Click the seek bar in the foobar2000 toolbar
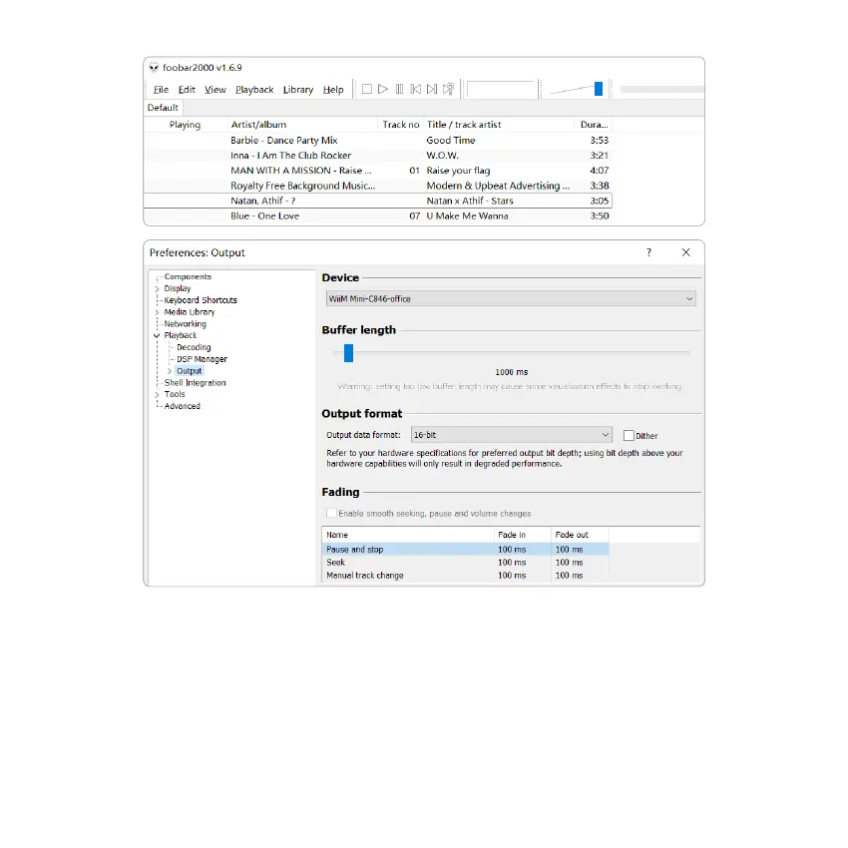Viewport: 848px width, 848px height. point(662,89)
